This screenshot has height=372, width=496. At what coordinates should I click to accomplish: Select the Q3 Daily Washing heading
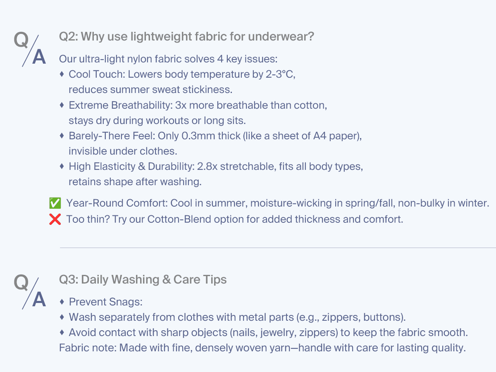click(x=143, y=279)
